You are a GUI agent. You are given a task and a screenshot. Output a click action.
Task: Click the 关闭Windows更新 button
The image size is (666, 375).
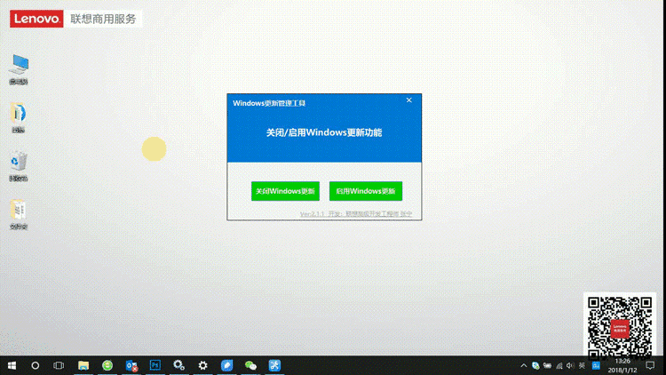click(285, 191)
